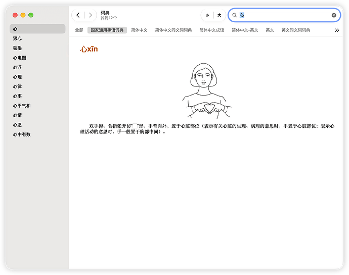Select the 心愿 sidebar result
Viewport: 349px width, 275px height.
37,124
